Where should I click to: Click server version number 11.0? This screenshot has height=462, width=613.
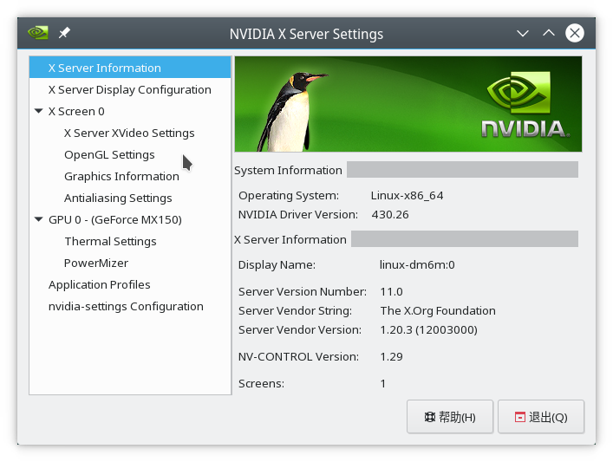[391, 291]
